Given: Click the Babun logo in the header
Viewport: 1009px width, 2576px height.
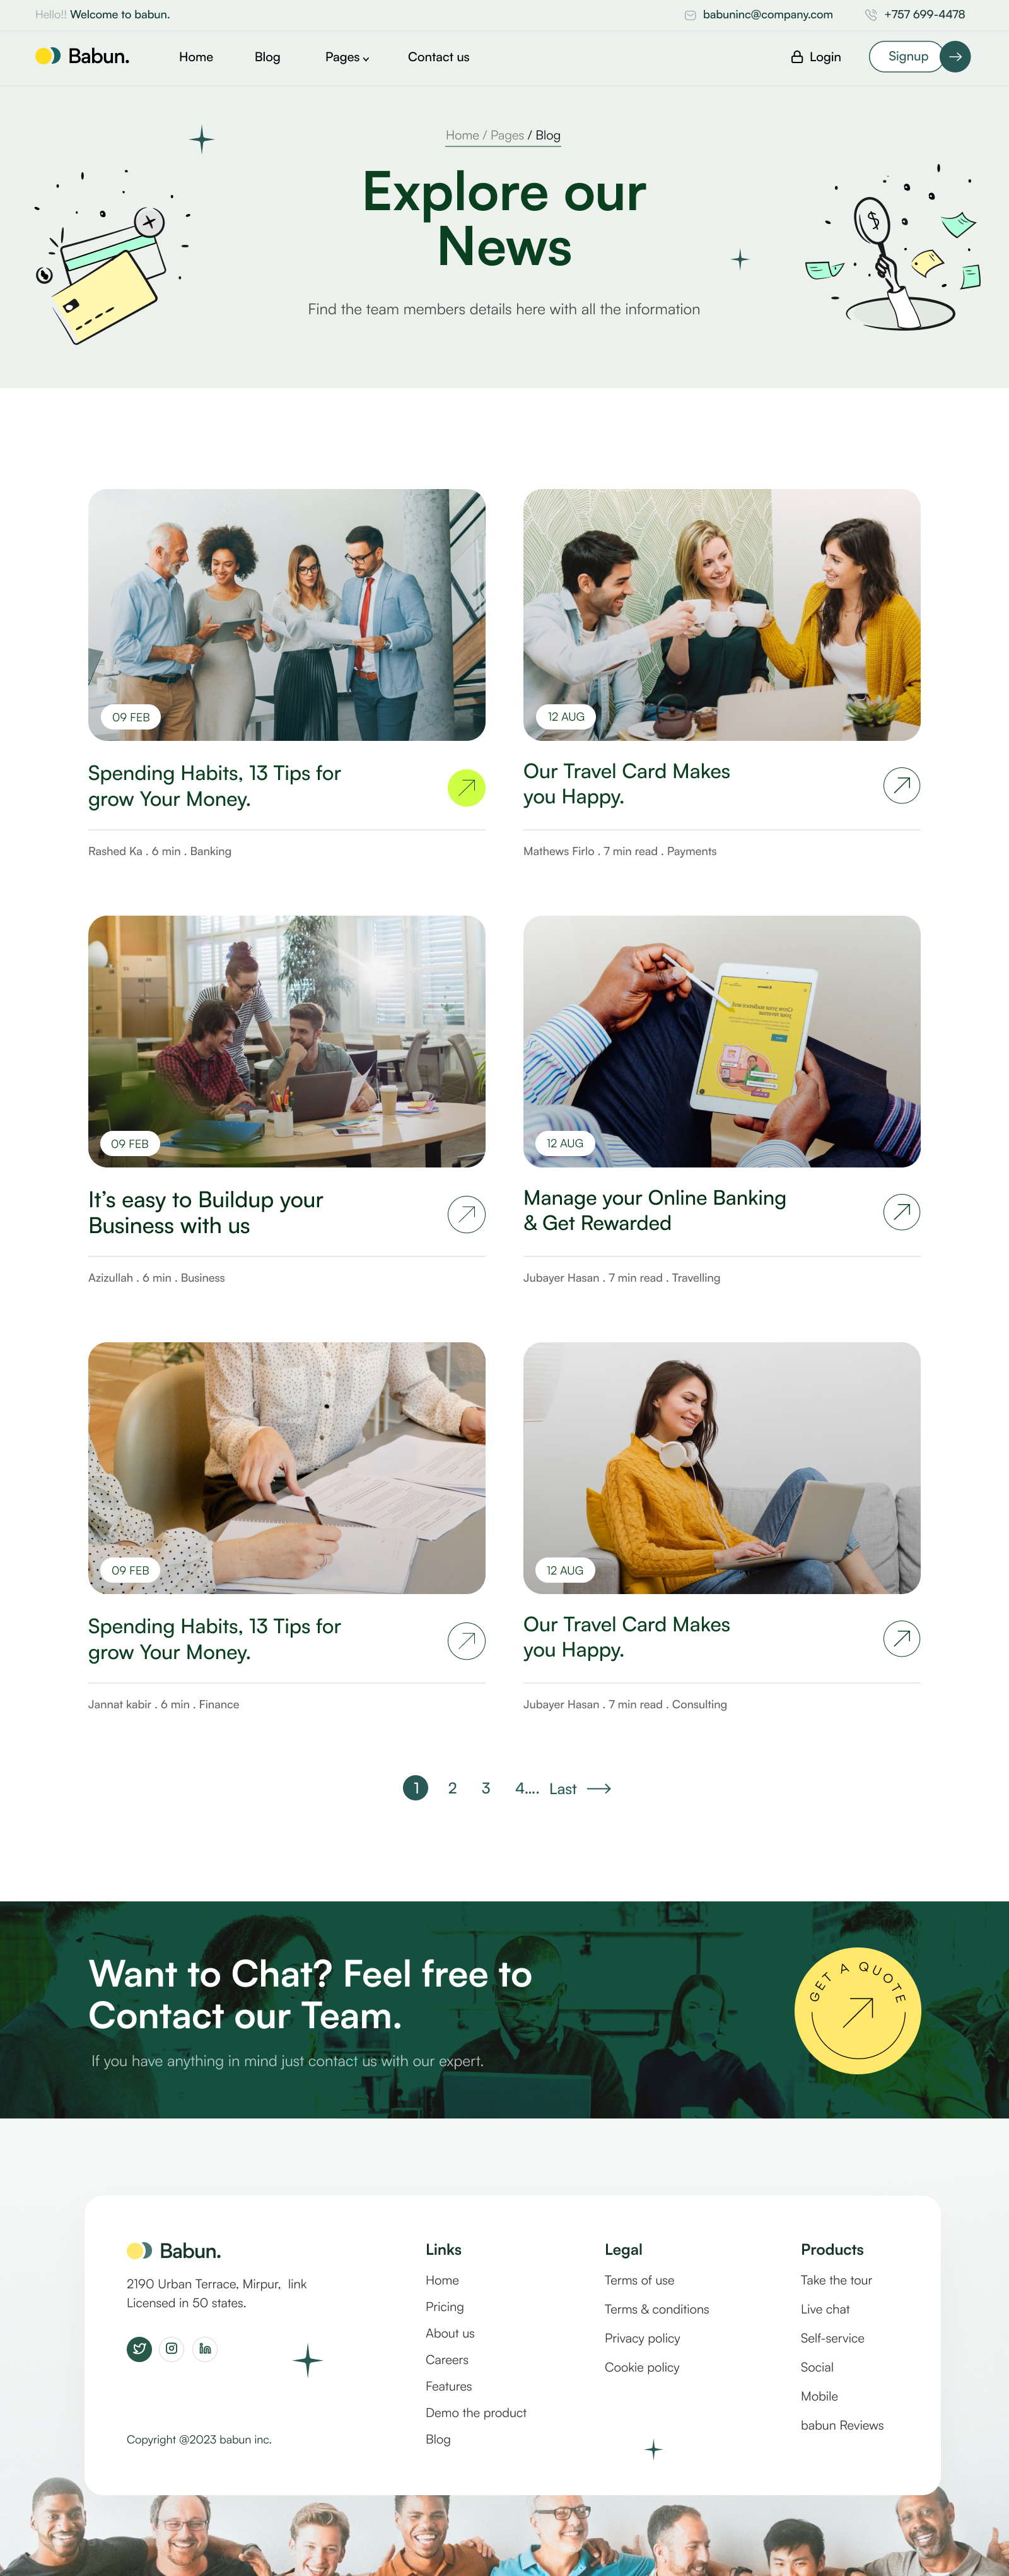Looking at the screenshot, I should (x=83, y=56).
